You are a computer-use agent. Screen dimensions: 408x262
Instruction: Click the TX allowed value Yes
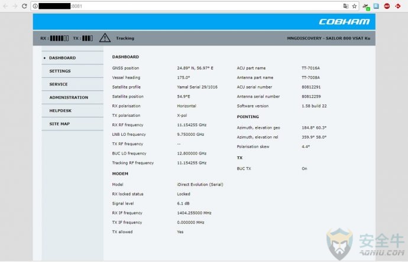click(x=180, y=232)
